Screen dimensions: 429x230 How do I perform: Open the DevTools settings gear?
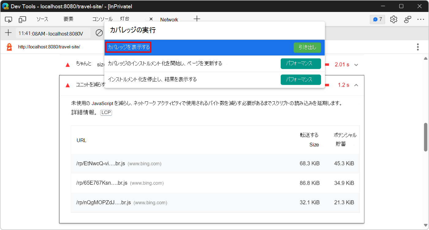point(393,19)
